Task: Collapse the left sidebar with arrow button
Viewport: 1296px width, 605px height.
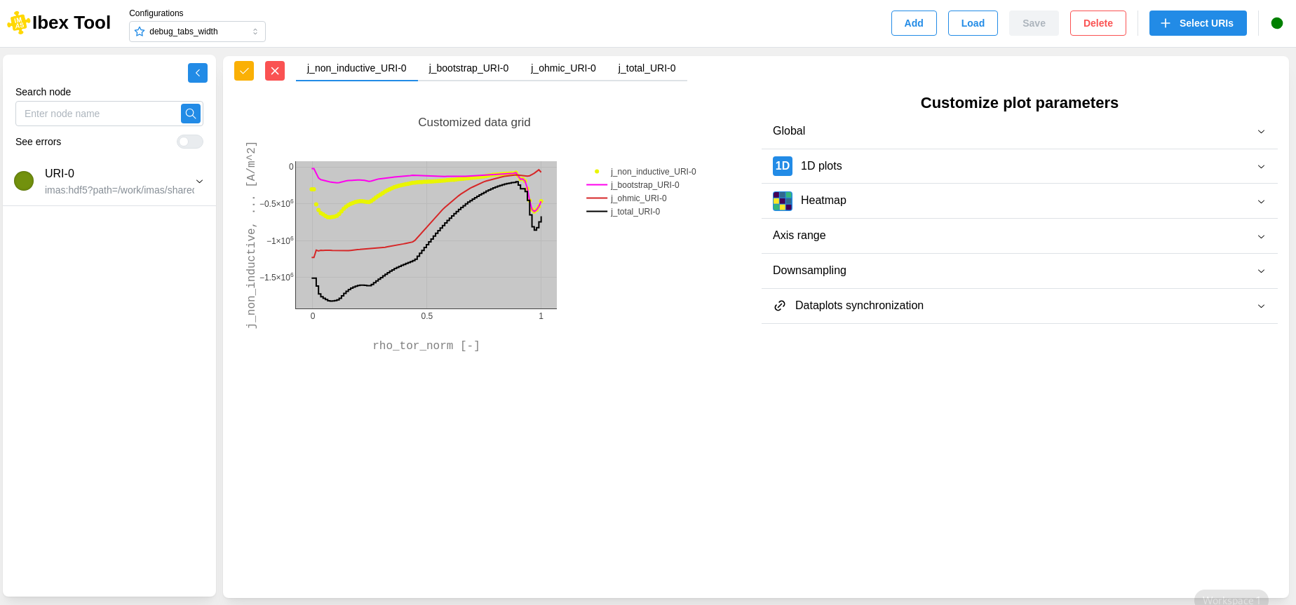Action: [x=198, y=73]
